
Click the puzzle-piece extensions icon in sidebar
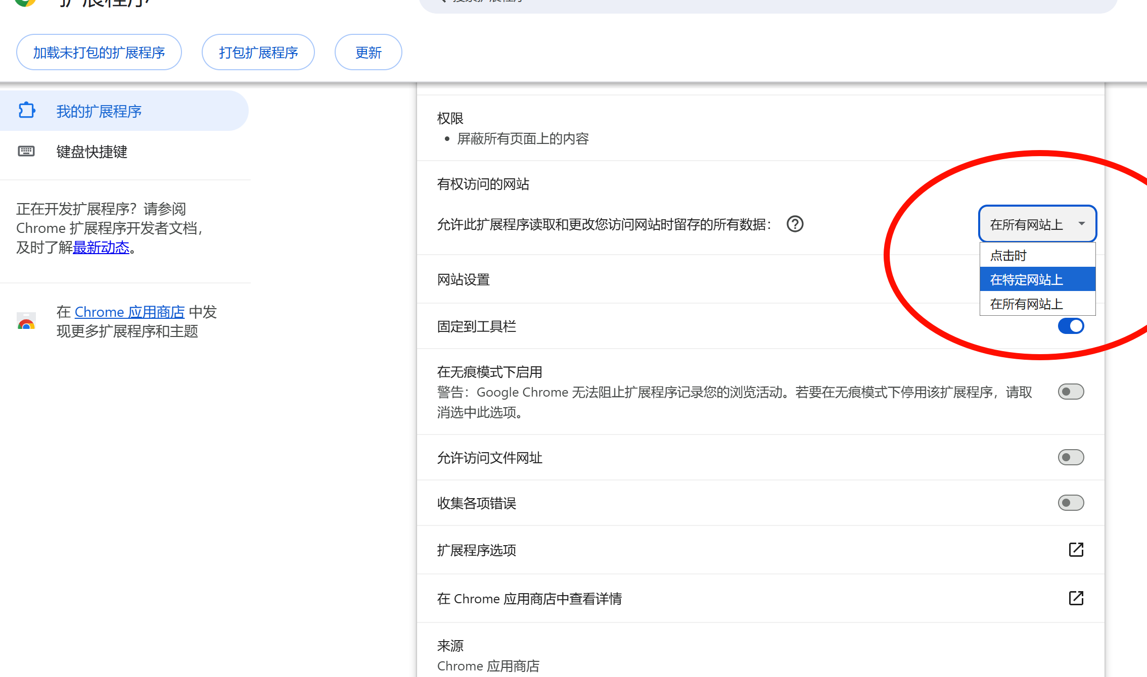pos(26,111)
